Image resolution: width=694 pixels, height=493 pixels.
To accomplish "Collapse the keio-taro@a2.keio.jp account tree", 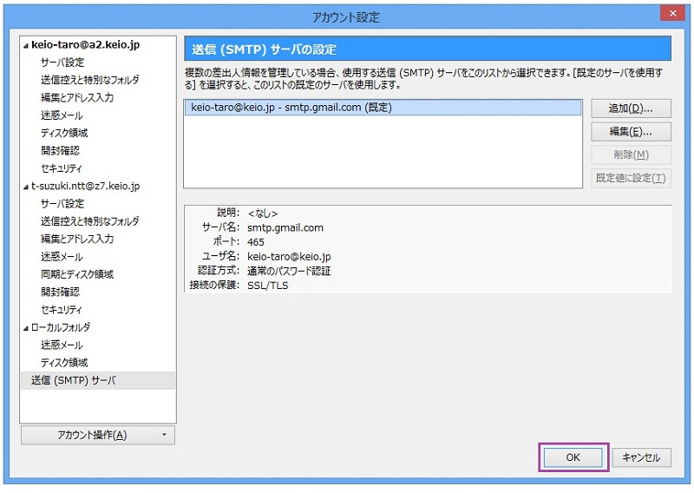I will coord(26,45).
